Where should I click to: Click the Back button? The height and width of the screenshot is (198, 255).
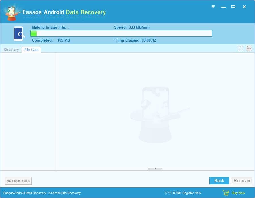pos(219,181)
